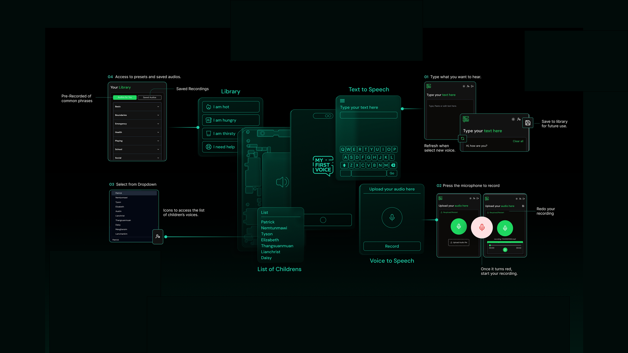Click the audio playback progress slider

tap(505, 245)
